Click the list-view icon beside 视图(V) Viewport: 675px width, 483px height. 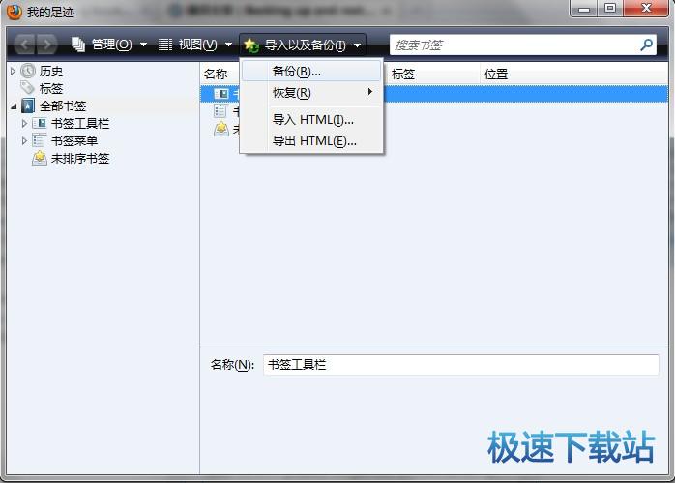pyautogui.click(x=164, y=45)
